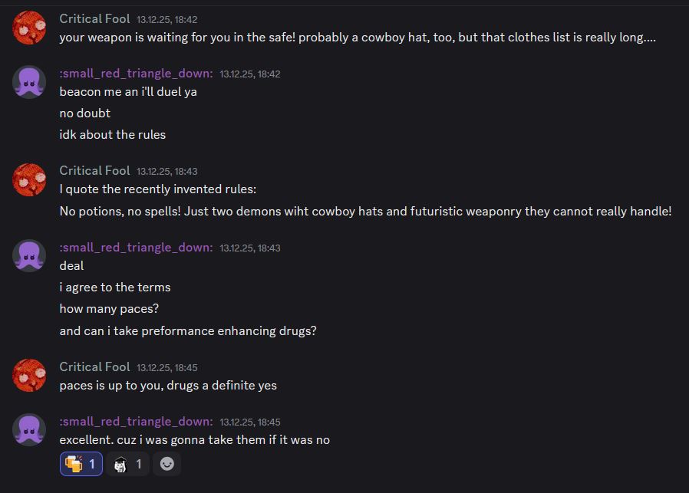Click the "No potions, no spells!" message
Viewport: 689px width, 493px height.
pos(365,211)
